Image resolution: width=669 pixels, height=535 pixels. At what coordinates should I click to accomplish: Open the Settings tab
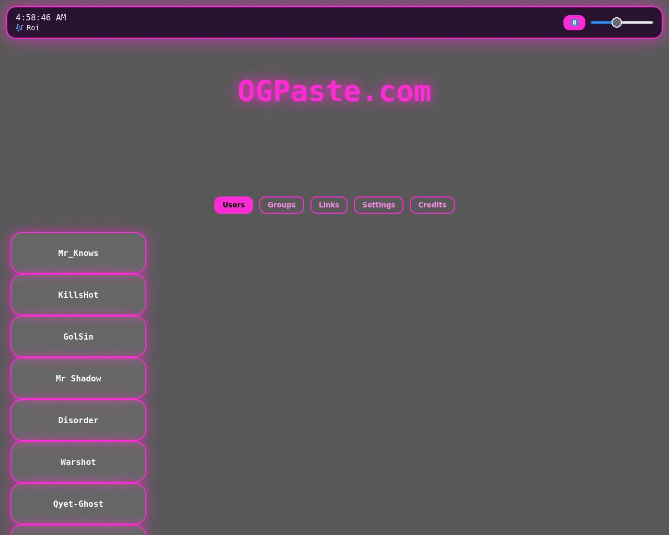(378, 205)
